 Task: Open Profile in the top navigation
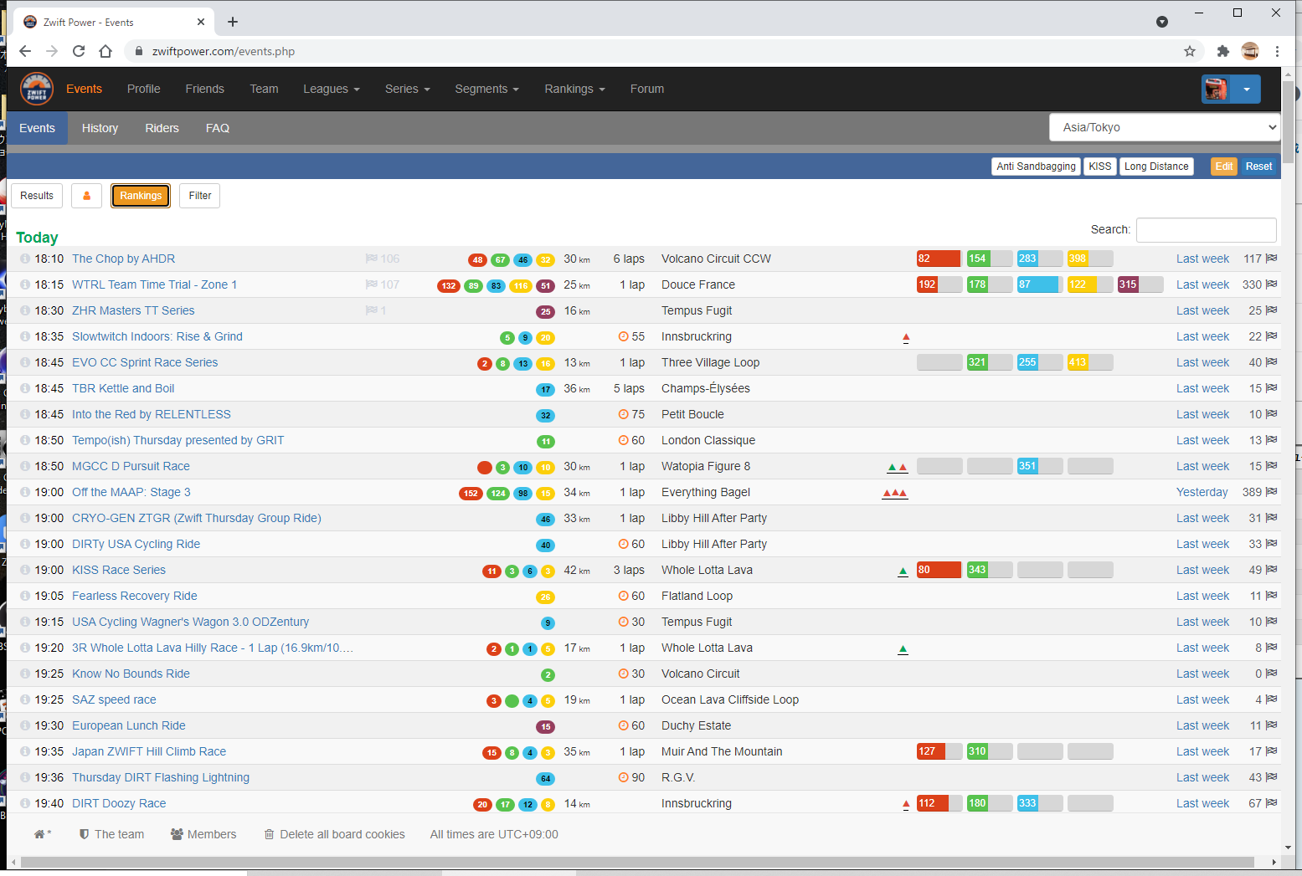(x=144, y=89)
